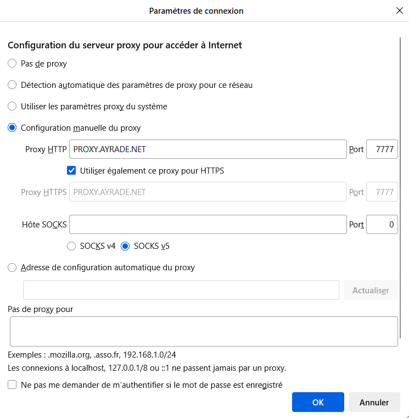This screenshot has width=409, height=418.
Task: Click the SOCKS port field
Action: tap(382, 225)
